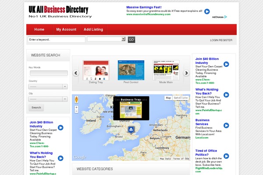Viewport: 263px width, 175px height.
Task: Click the Pest Control caption text
Action: [x=131, y=82]
